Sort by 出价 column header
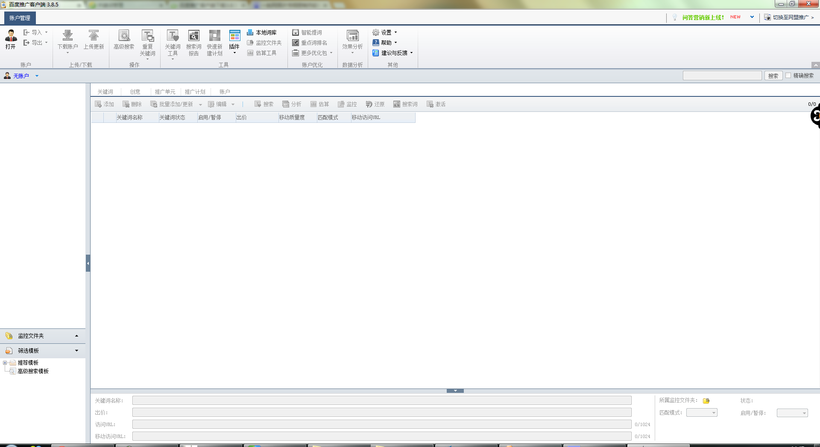The width and height of the screenshot is (820, 447). [257, 117]
